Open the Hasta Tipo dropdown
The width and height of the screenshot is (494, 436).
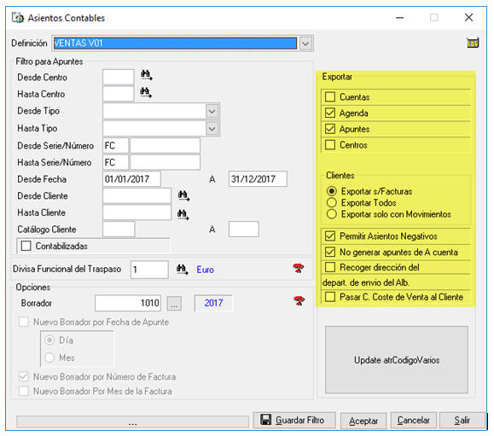pos(212,129)
